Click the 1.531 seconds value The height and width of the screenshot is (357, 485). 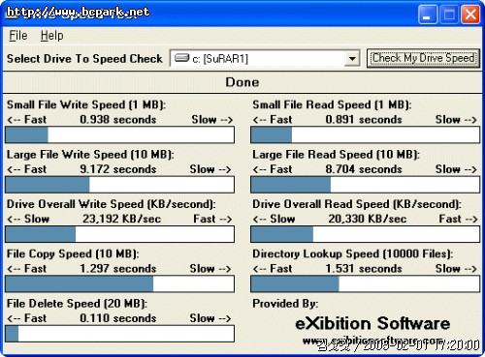tap(364, 269)
